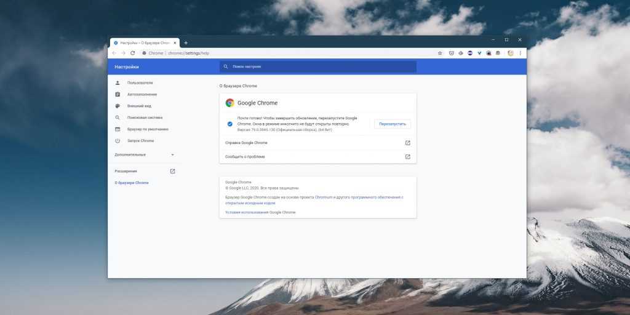Open Поисковая система settings
This screenshot has height=315, width=630.
(145, 118)
